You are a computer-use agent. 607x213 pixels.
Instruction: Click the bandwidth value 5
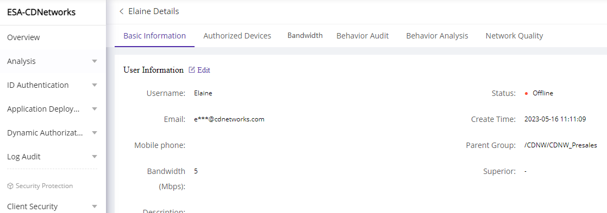[x=196, y=171]
